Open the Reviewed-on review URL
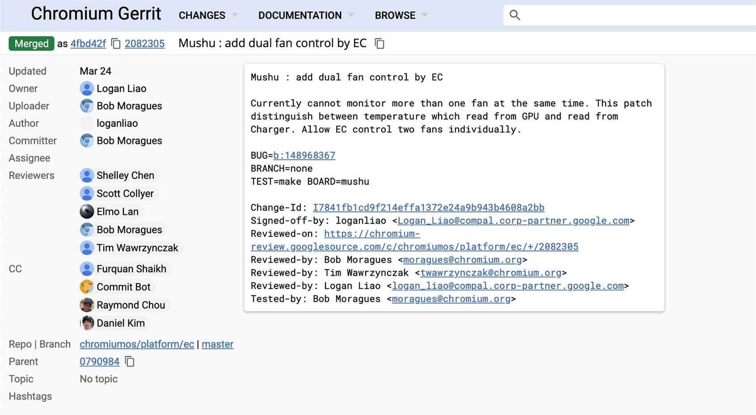The height and width of the screenshot is (415, 756). (414, 240)
